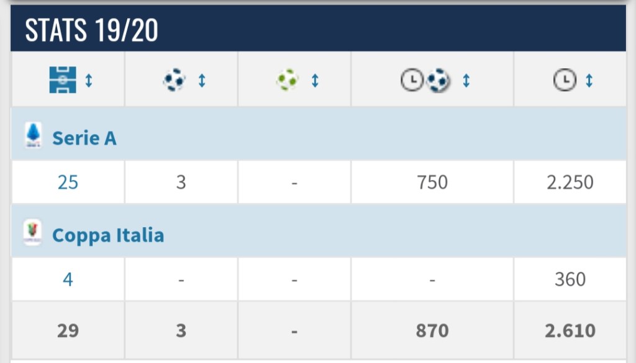This screenshot has height=363, width=636.
Task: Sort by minutes played arrow
Action: (589, 81)
